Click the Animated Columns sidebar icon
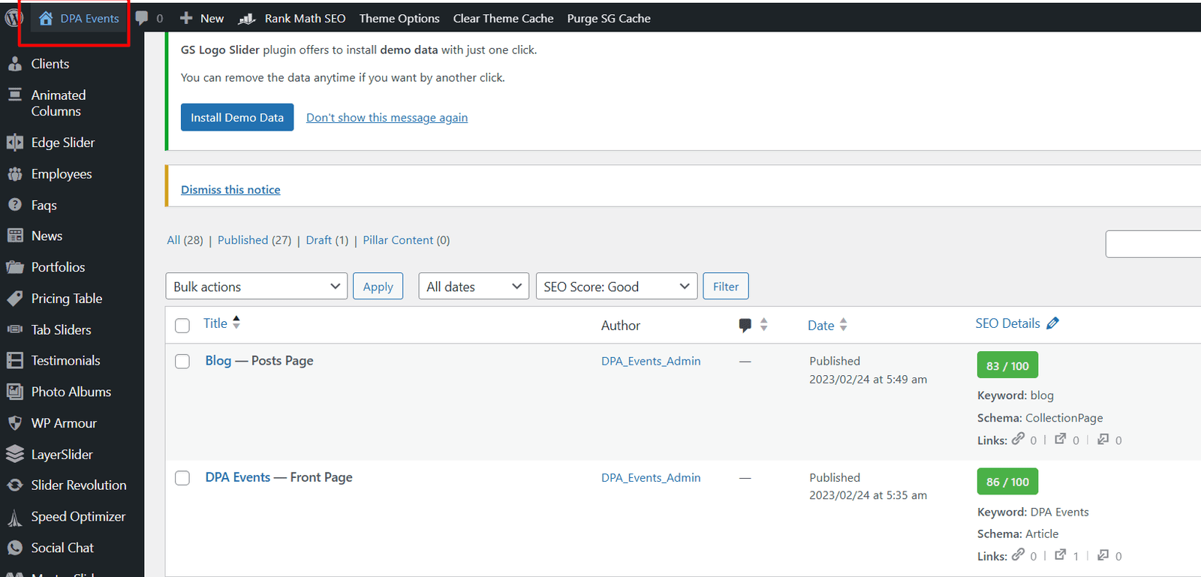Viewport: 1201px width, 577px height. 15,95
